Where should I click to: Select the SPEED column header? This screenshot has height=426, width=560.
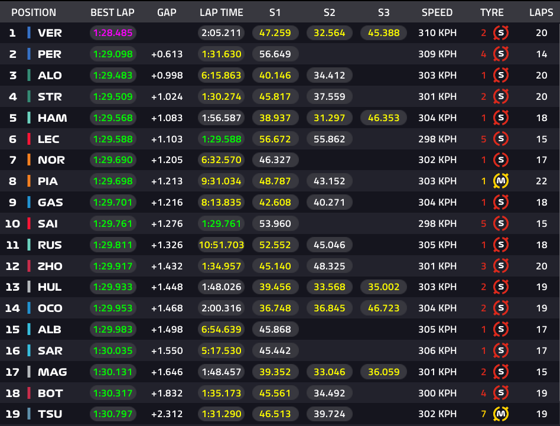pyautogui.click(x=437, y=12)
